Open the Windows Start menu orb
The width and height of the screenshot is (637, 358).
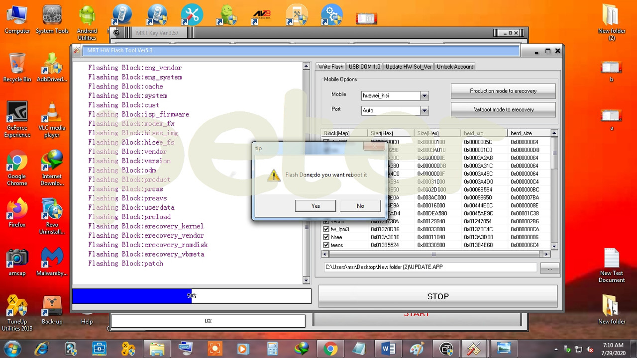12,348
